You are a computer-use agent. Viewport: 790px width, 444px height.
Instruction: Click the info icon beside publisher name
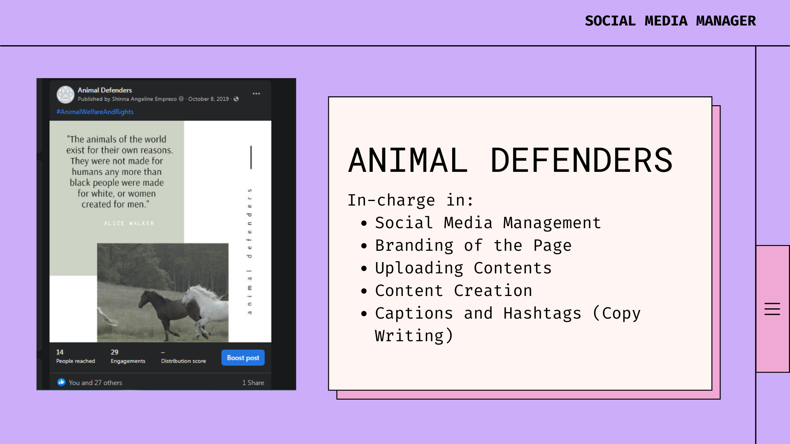[181, 99]
